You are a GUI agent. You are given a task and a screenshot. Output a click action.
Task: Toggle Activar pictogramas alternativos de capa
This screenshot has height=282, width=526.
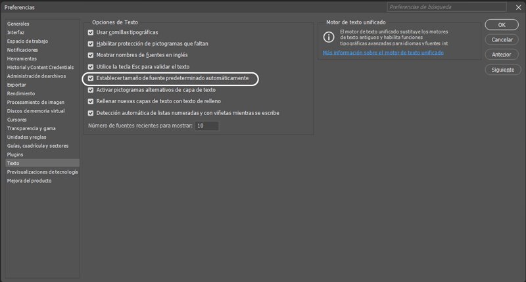tap(91, 90)
